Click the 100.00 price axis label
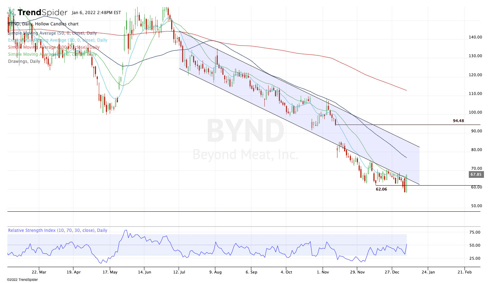 (475, 112)
